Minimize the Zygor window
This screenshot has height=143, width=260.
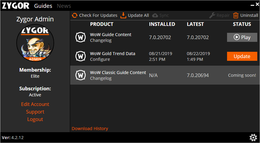pyautogui.click(x=252, y=5)
